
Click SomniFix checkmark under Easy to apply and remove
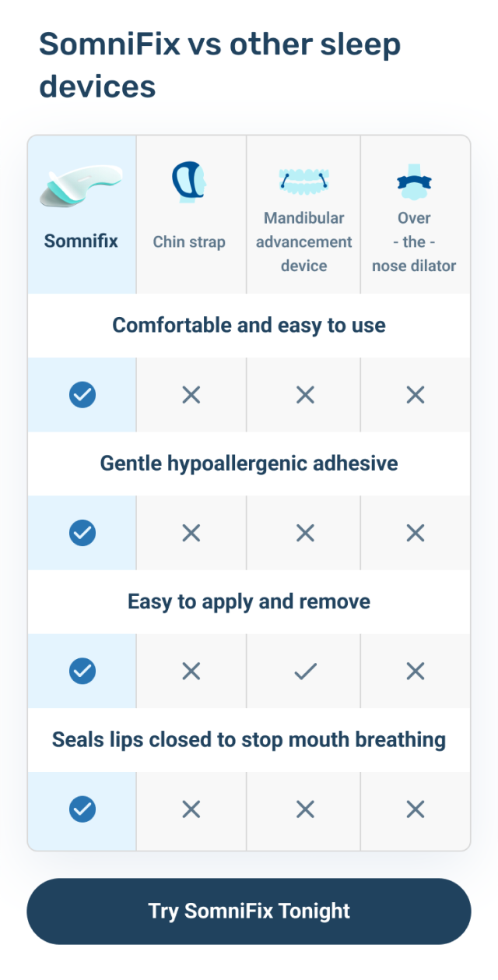(82, 671)
